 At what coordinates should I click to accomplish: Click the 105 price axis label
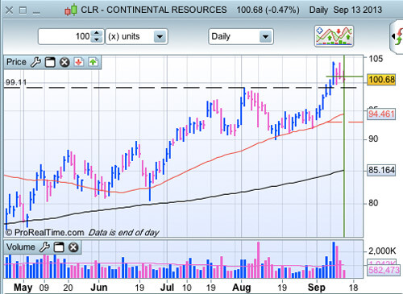pyautogui.click(x=376, y=59)
